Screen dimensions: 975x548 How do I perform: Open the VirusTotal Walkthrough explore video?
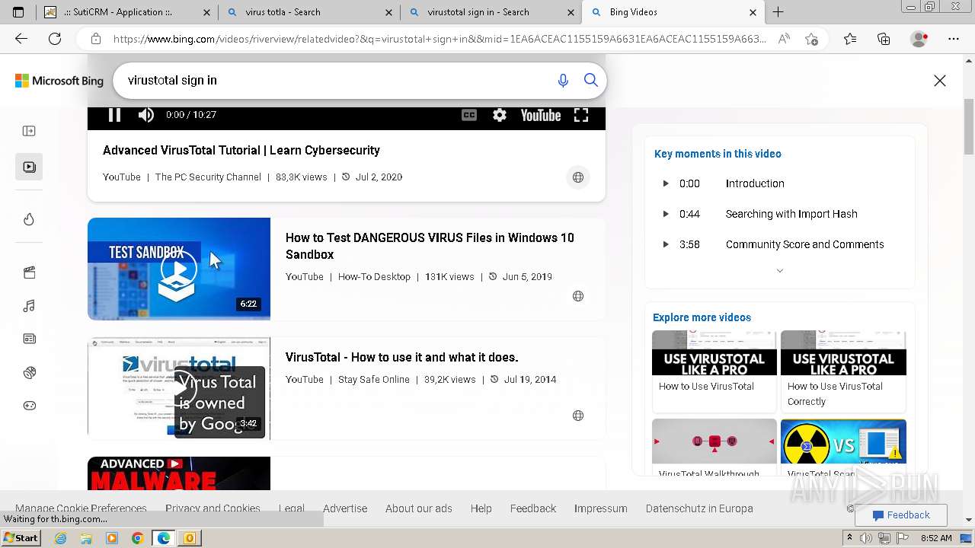tap(714, 448)
